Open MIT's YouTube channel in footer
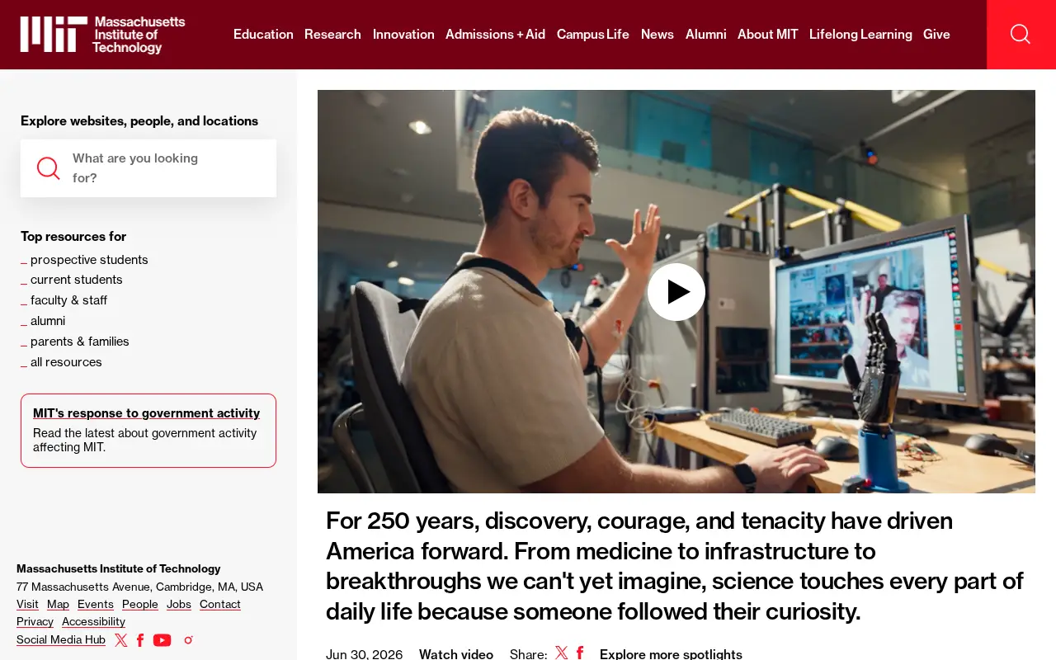Screen dimensions: 1056x660 pyautogui.click(x=163, y=640)
